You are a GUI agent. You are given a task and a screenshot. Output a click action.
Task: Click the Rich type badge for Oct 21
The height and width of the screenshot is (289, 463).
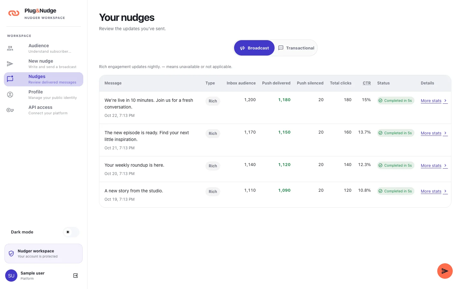[213, 133]
